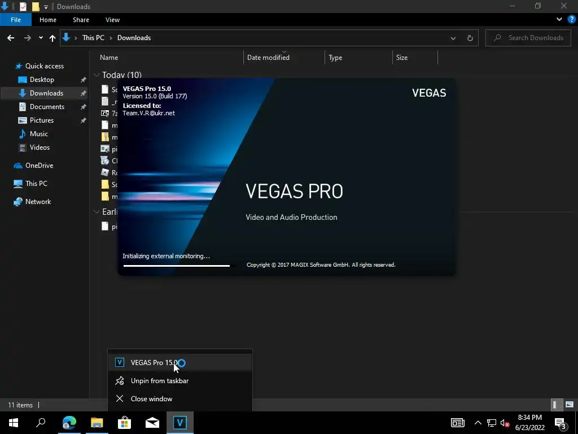This screenshot has width=578, height=434.
Task: Open News and interests taskbar icon
Action: point(457,423)
